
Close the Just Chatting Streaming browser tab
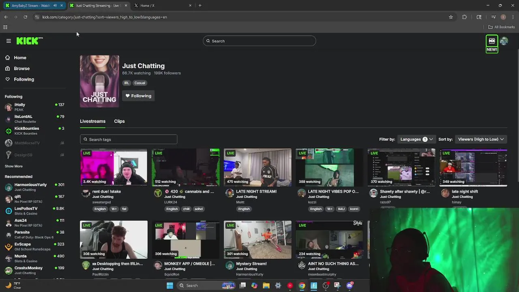point(126,5)
